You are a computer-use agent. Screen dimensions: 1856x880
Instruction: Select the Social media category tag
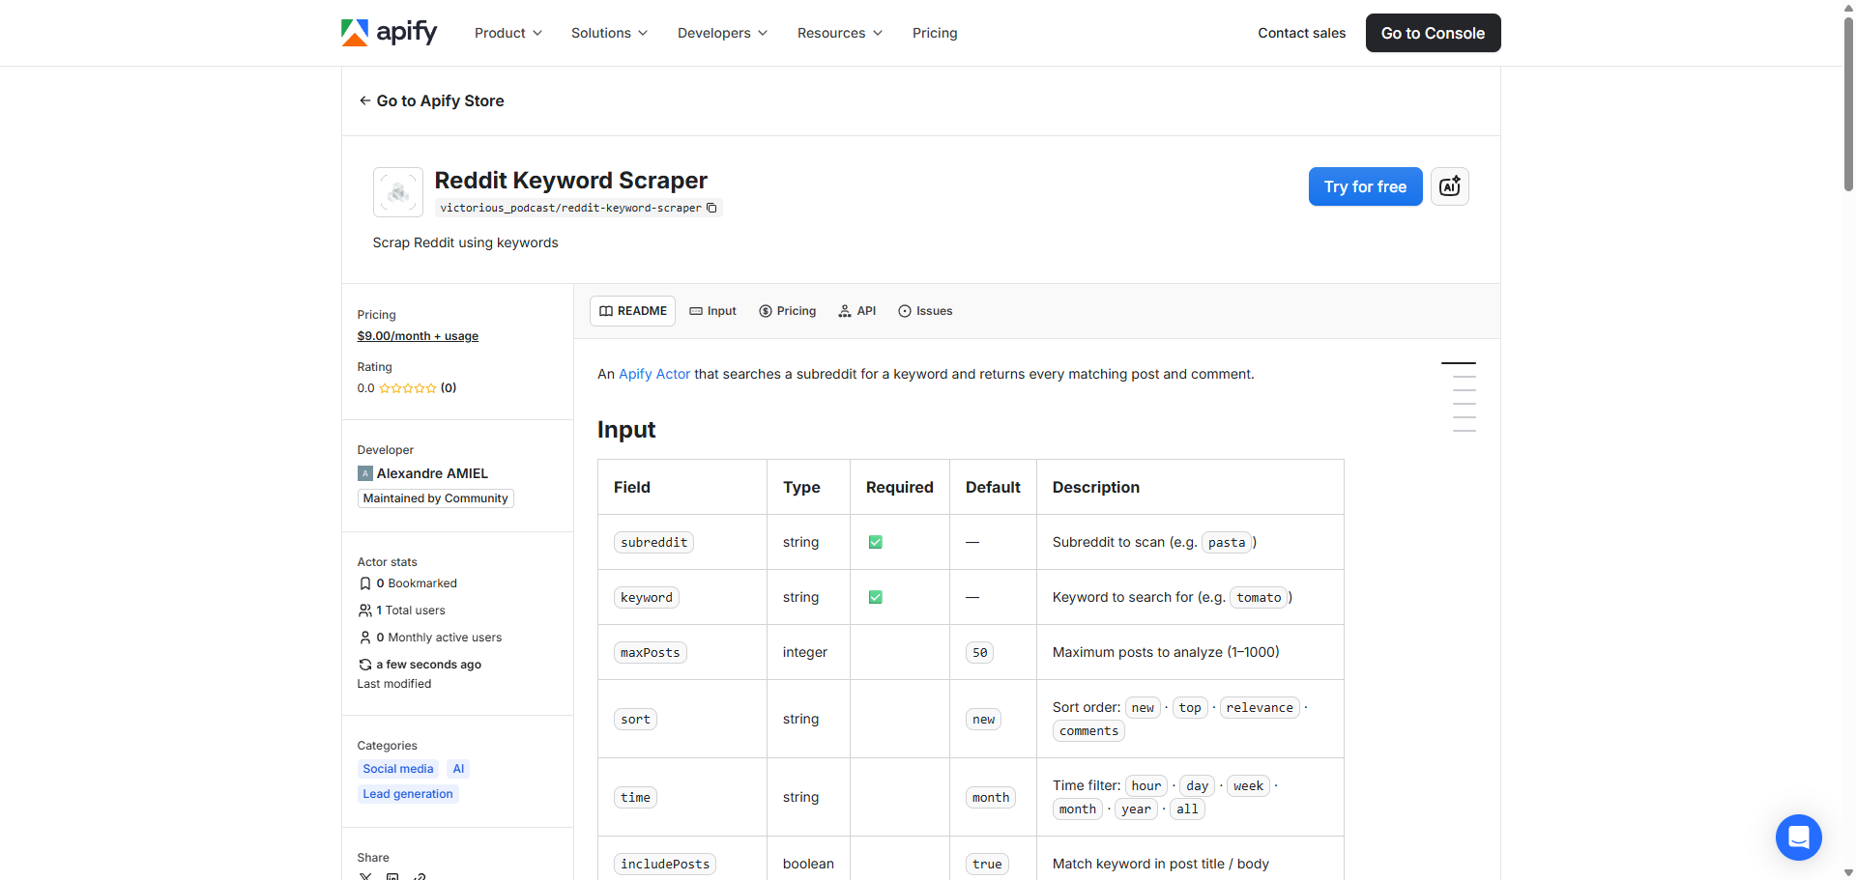pyautogui.click(x=397, y=769)
